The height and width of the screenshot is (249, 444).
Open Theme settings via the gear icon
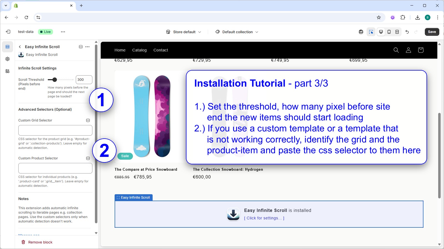pyautogui.click(x=7, y=59)
